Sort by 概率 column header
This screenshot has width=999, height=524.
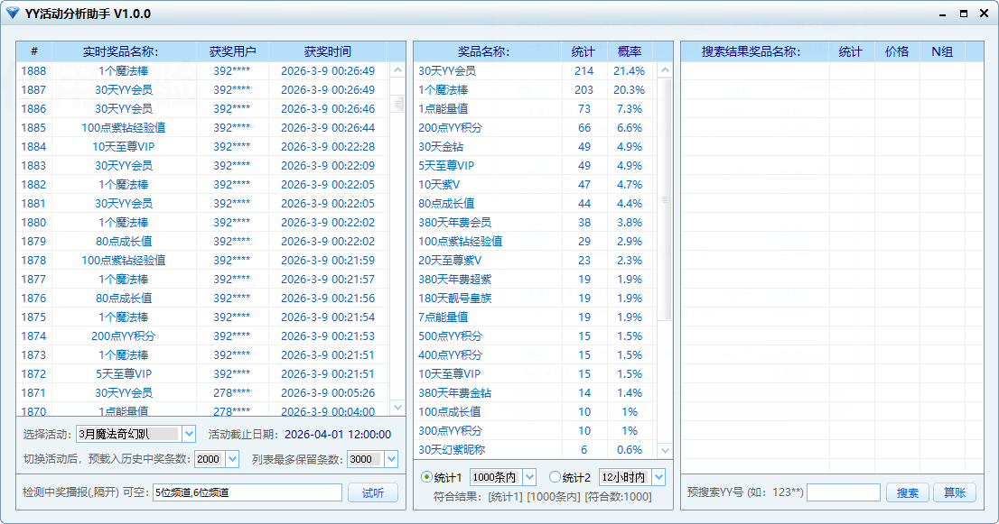[x=630, y=51]
